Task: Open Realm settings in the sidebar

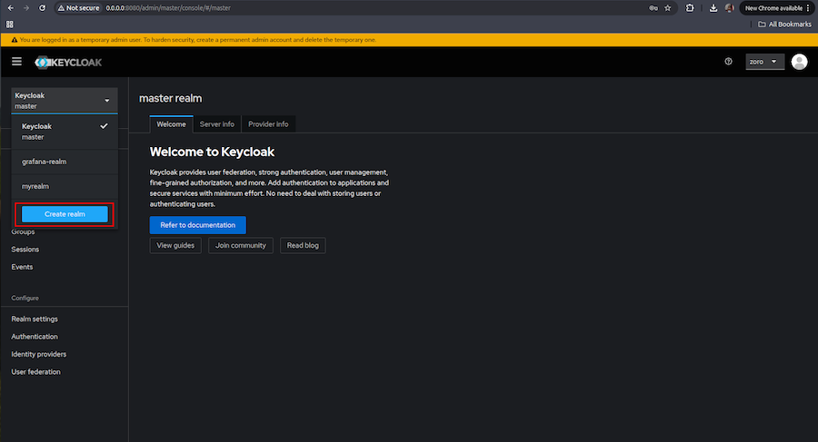Action: (35, 319)
